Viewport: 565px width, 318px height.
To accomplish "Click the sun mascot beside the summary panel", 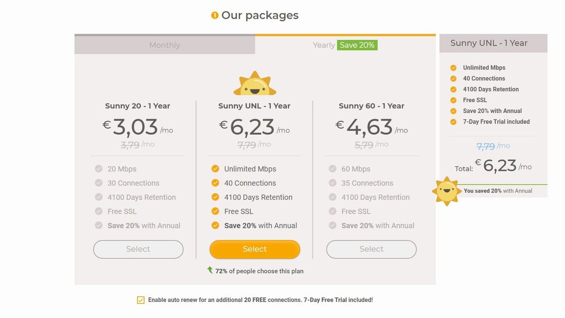I will pyautogui.click(x=445, y=191).
